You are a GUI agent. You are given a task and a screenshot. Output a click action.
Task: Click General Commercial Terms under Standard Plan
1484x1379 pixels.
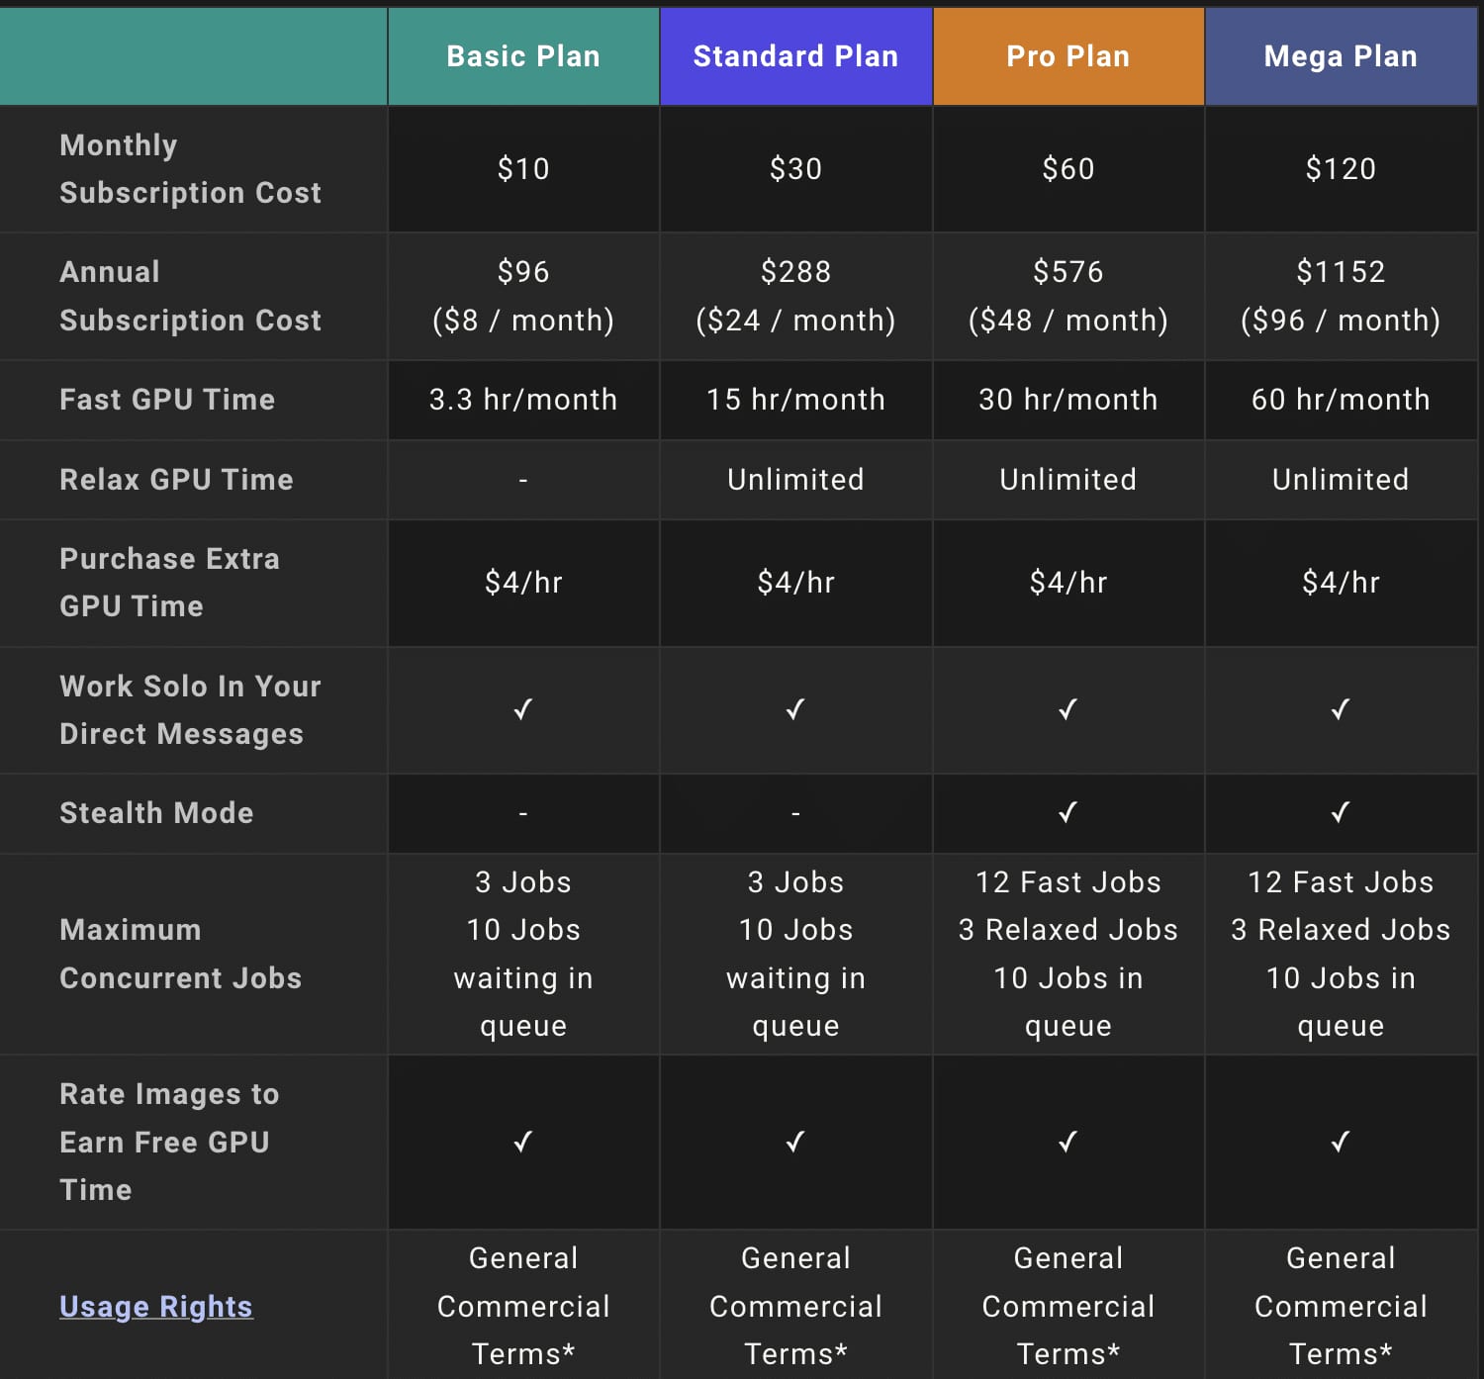click(x=796, y=1306)
